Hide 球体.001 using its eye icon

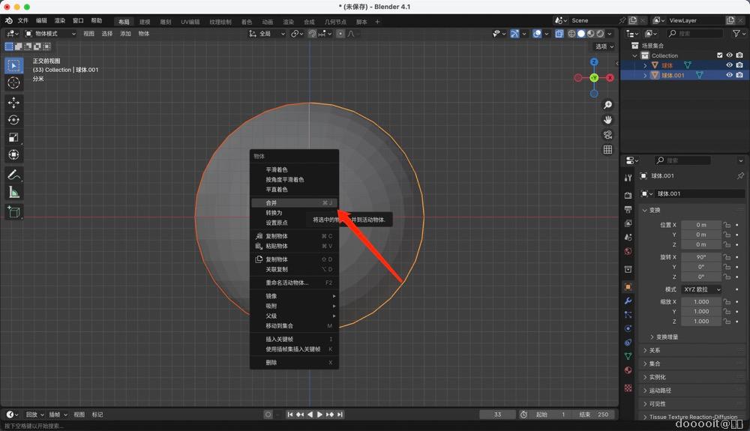click(729, 75)
